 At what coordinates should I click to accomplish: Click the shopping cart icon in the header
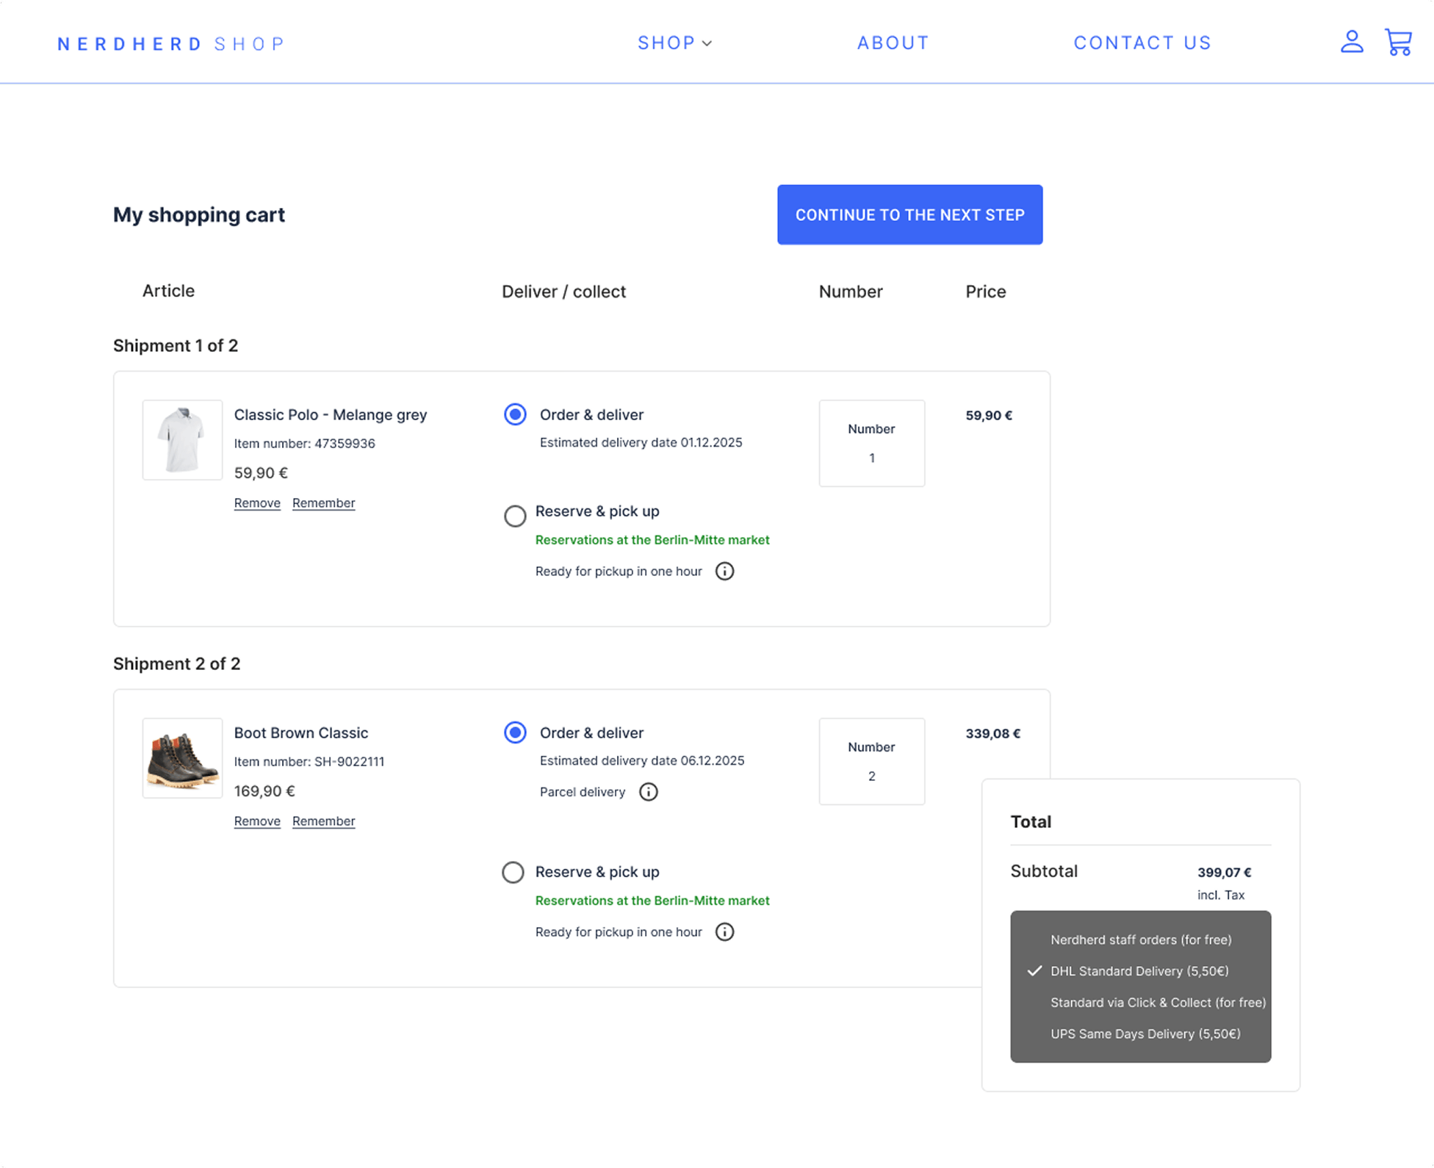coord(1398,43)
